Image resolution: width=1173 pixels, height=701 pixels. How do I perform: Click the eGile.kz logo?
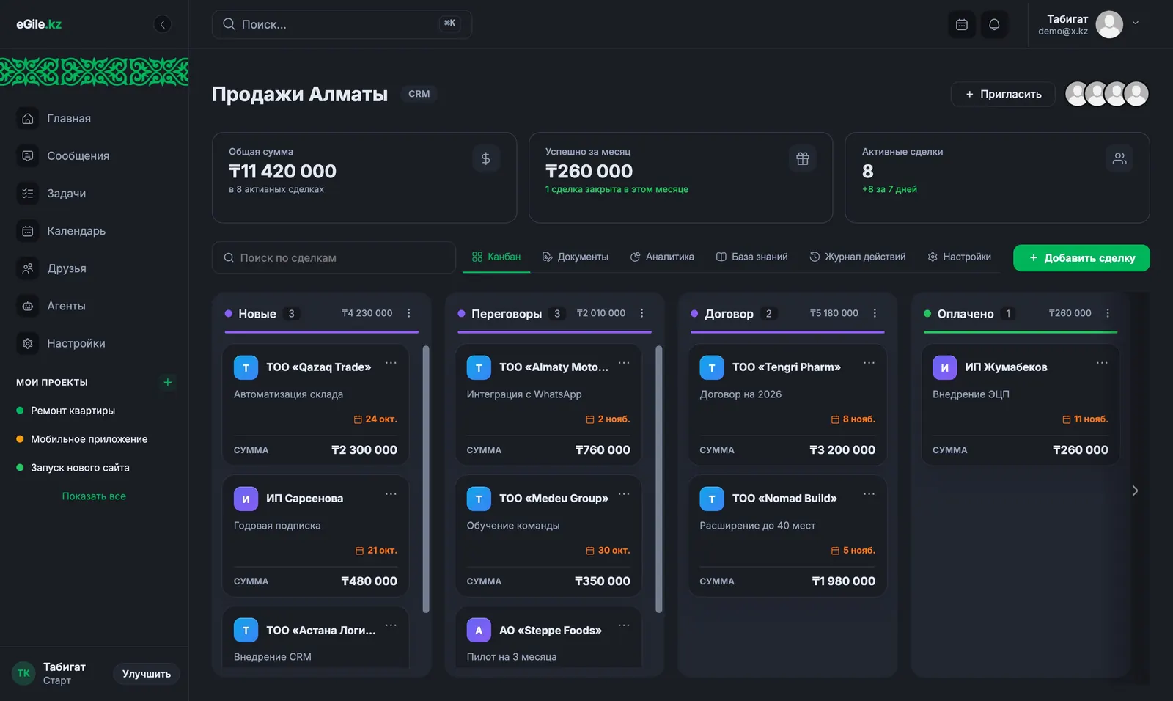click(x=39, y=24)
